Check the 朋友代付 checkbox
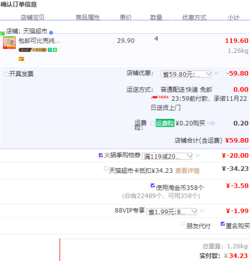 [183, 224]
